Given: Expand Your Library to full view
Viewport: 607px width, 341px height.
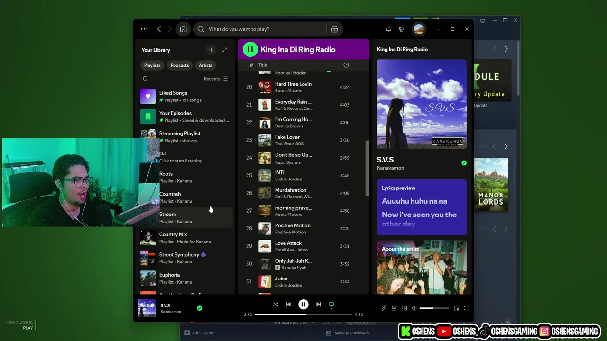Looking at the screenshot, I should coord(225,50).
